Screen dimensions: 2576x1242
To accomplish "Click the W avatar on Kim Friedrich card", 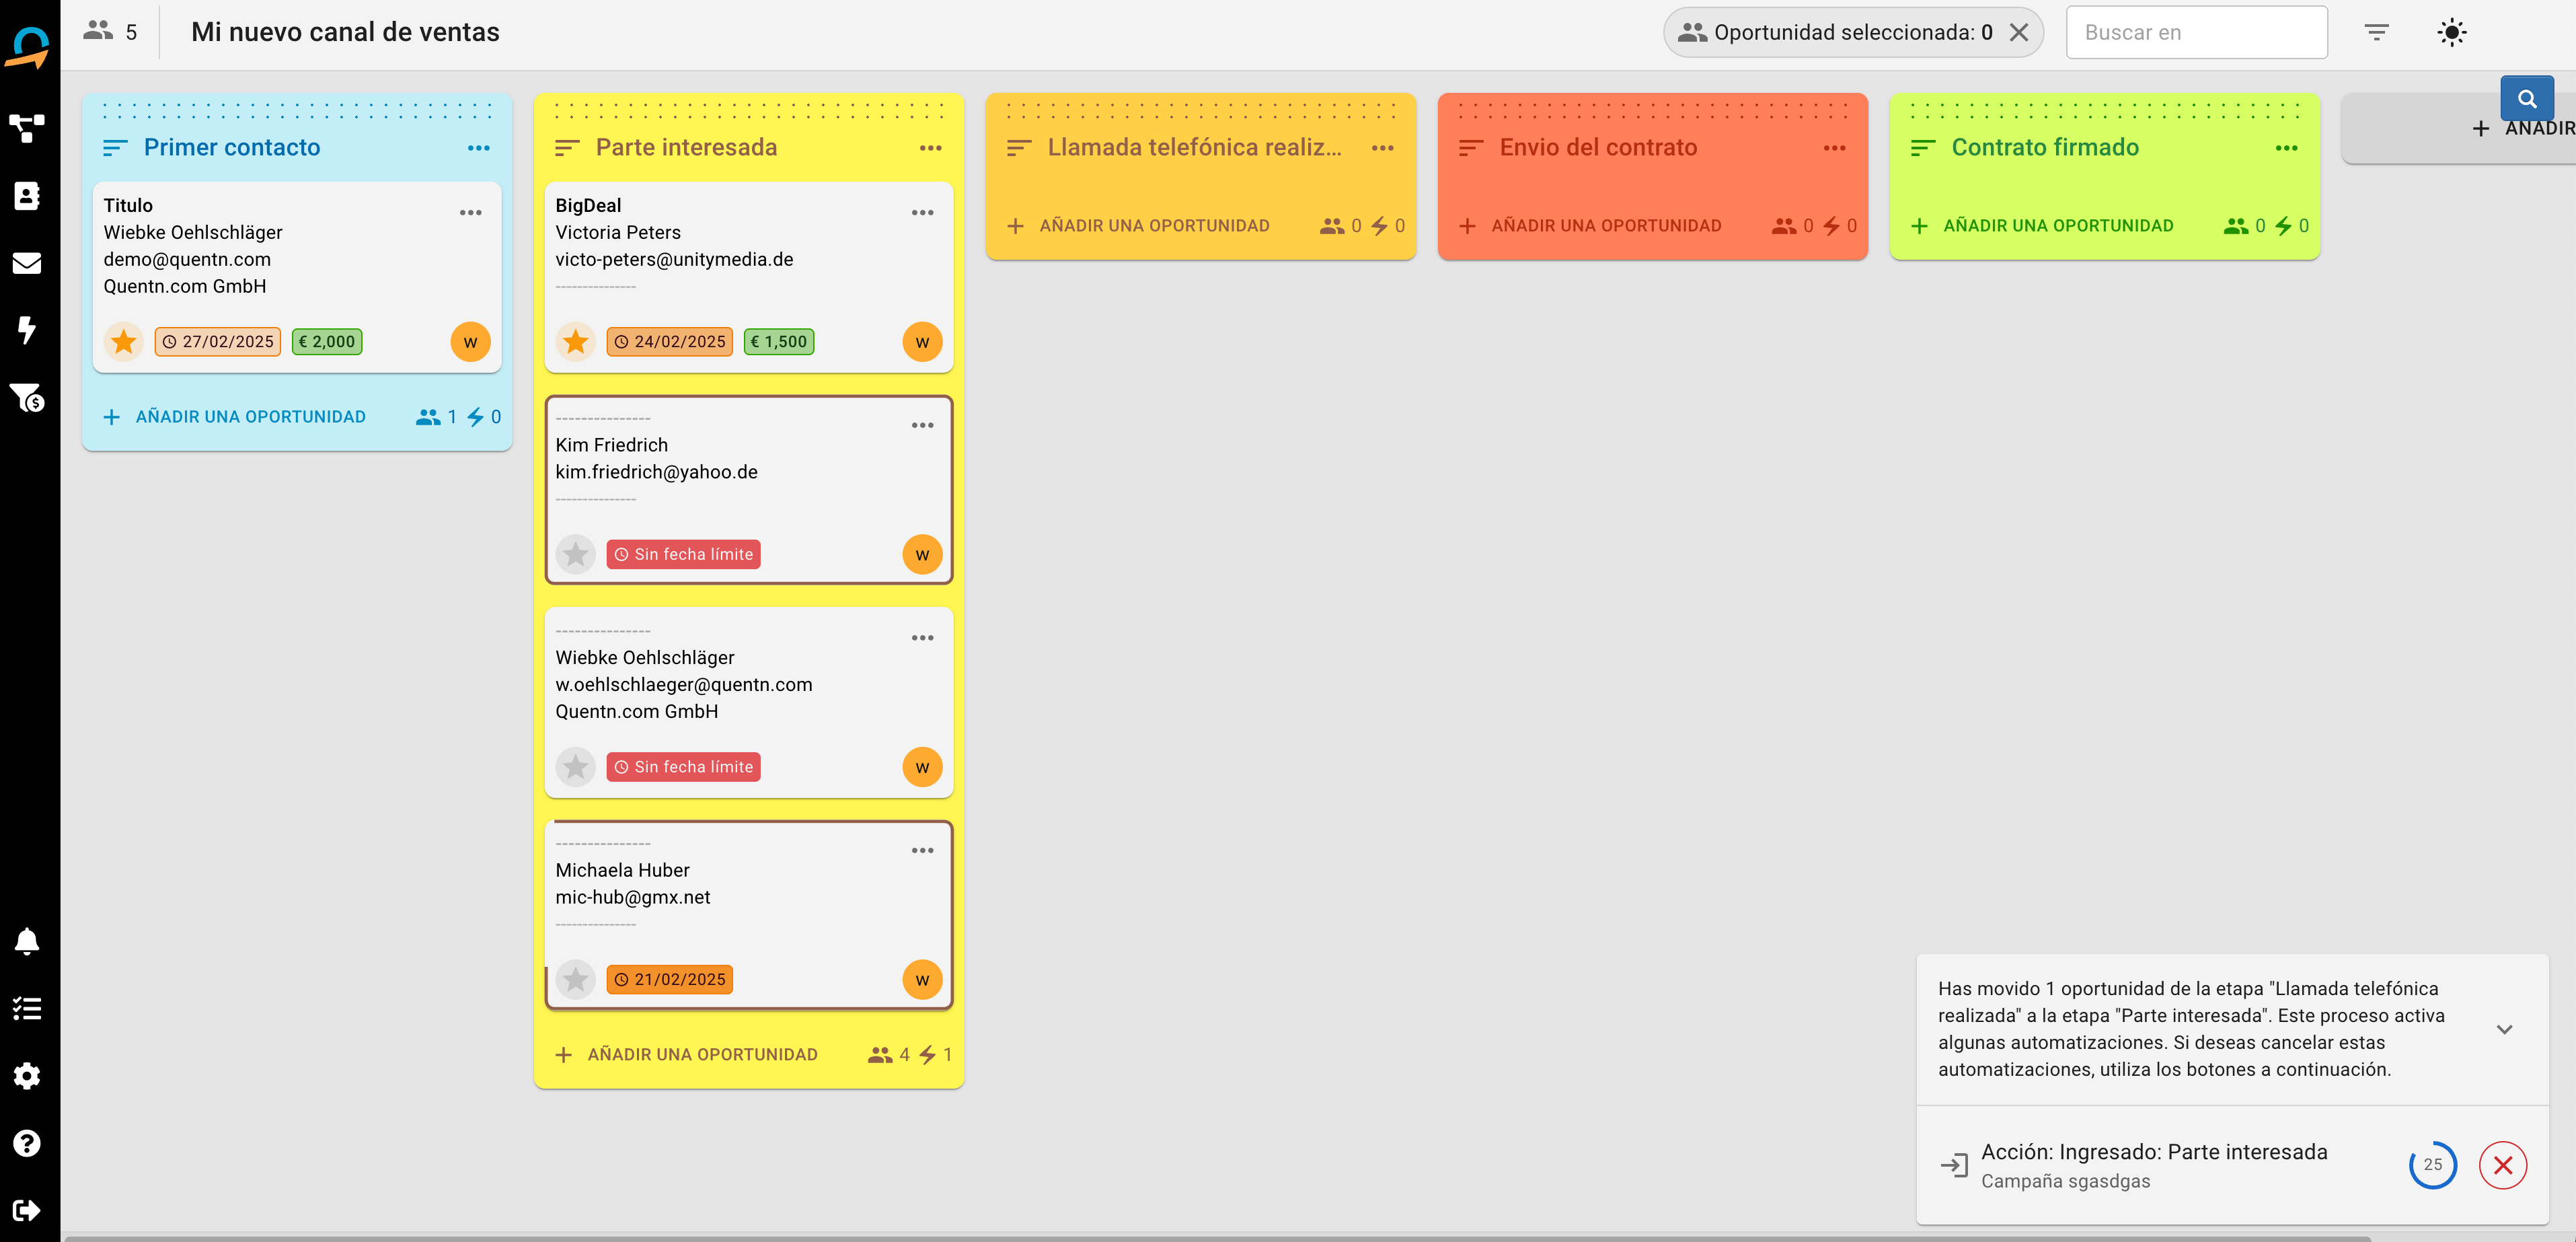I will click(x=923, y=554).
